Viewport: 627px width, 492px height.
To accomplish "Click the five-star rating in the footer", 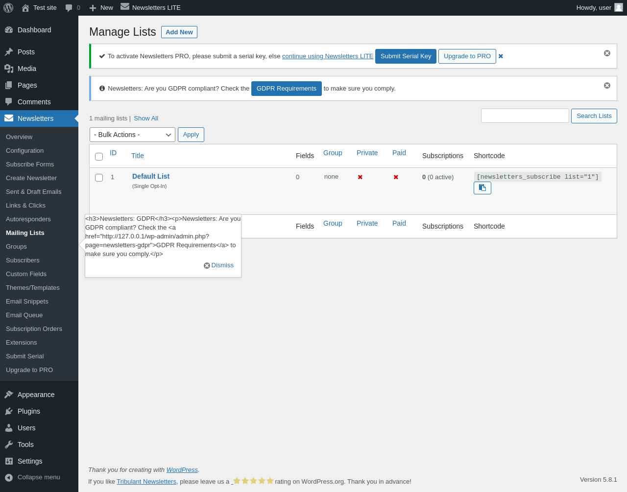I will tap(253, 481).
